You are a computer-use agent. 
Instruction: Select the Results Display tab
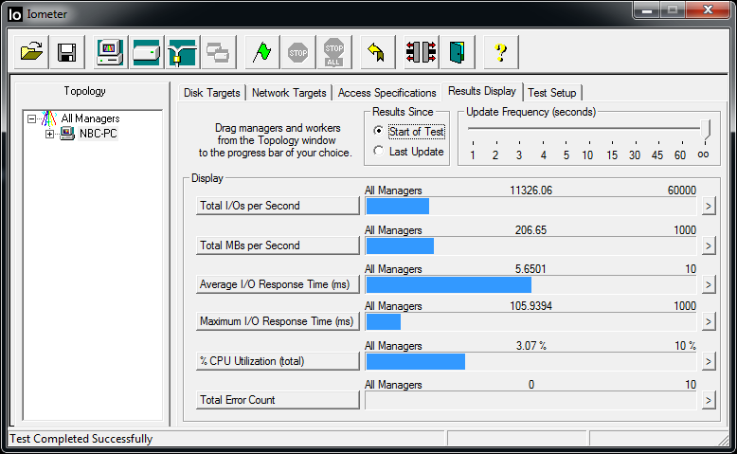coord(482,91)
